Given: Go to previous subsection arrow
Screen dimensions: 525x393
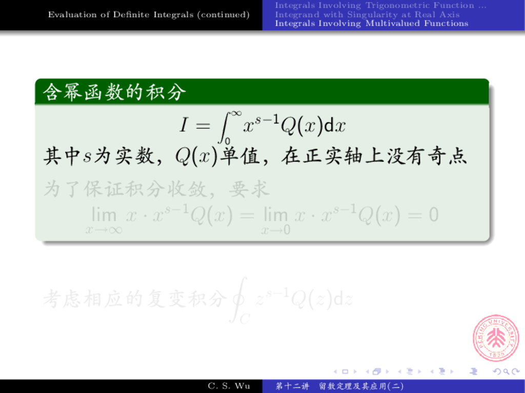Looking at the screenshot, I should pyautogui.click(x=399, y=371).
